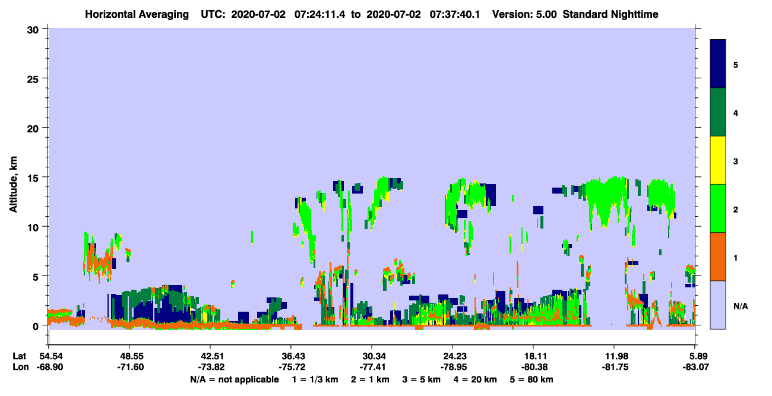772x396 pixels.
Task: Click the y-axis tick label 20
Action: (x=34, y=128)
